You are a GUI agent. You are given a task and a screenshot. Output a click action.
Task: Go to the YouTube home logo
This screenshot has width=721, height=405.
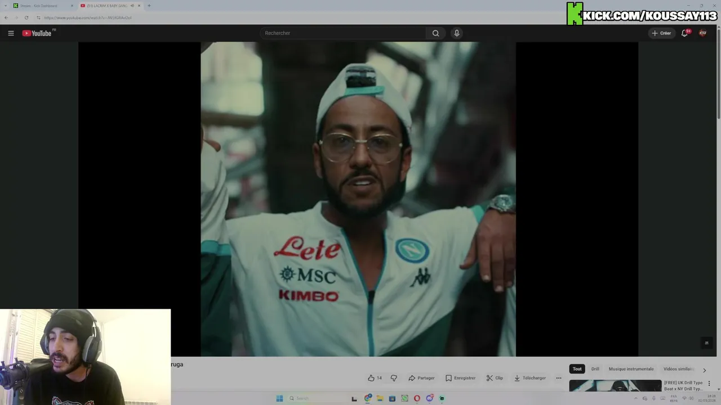(x=38, y=33)
